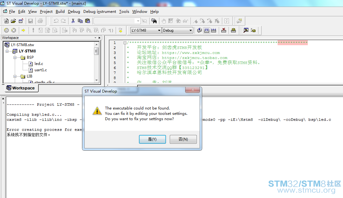343x198 pixels.
Task: Click the Paste clipboard icon
Action: tap(87, 21)
